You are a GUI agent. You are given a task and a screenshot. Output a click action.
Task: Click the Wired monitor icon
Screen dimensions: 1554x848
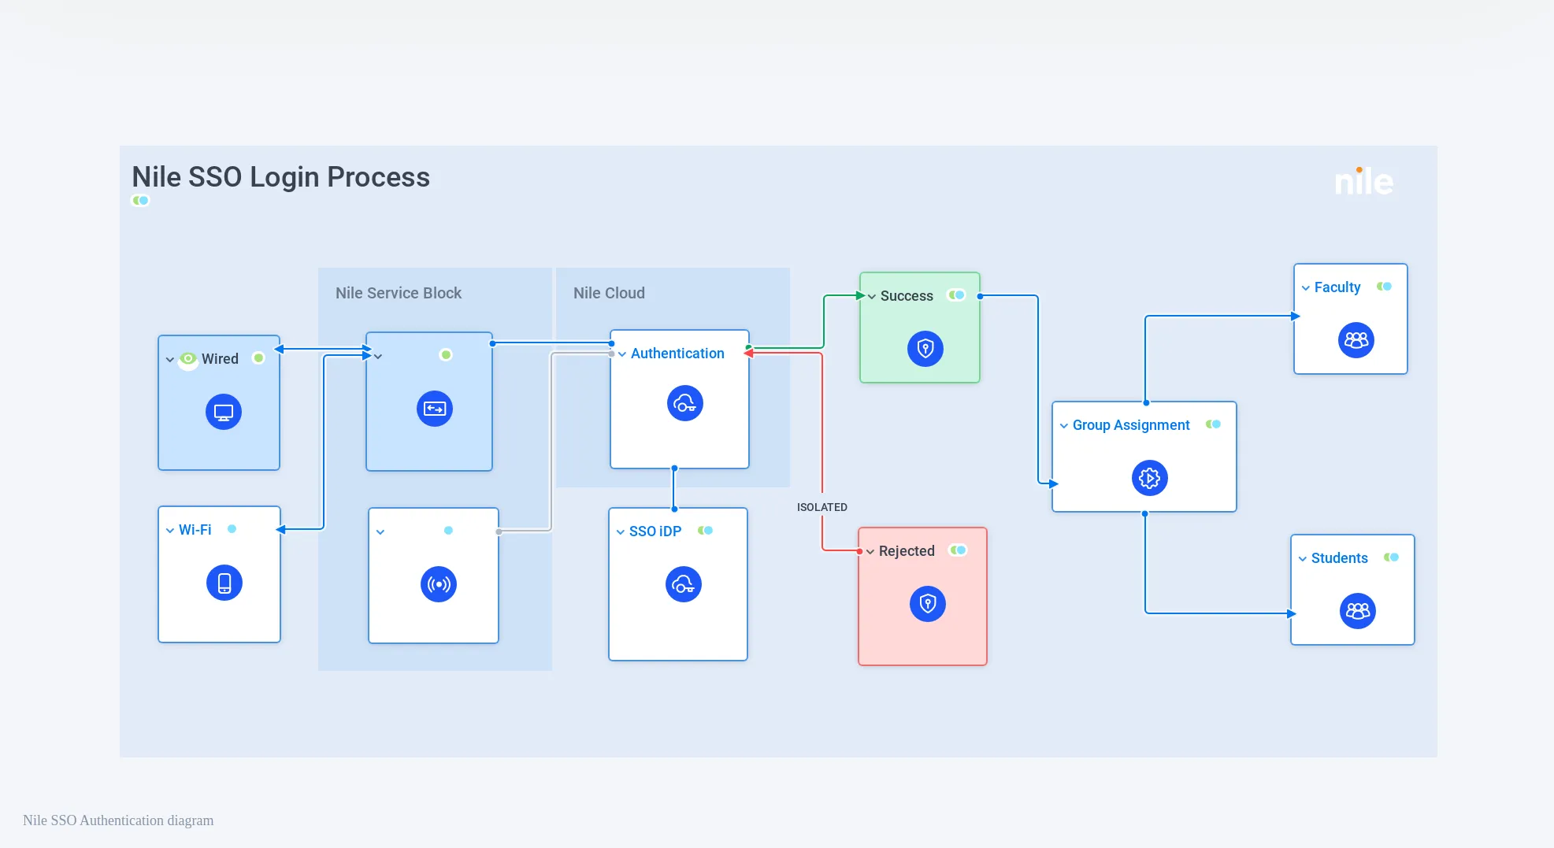coord(224,412)
